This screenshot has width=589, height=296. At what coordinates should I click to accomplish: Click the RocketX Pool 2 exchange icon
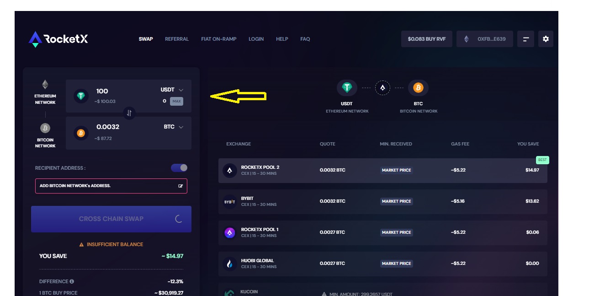[230, 171]
